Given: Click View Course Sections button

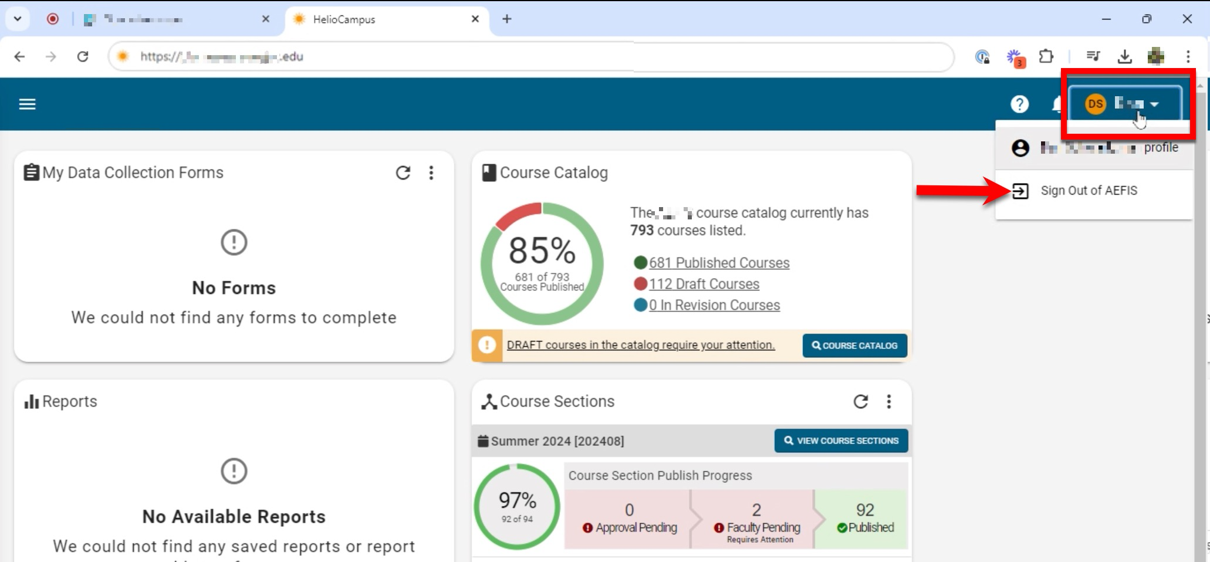Looking at the screenshot, I should (841, 441).
